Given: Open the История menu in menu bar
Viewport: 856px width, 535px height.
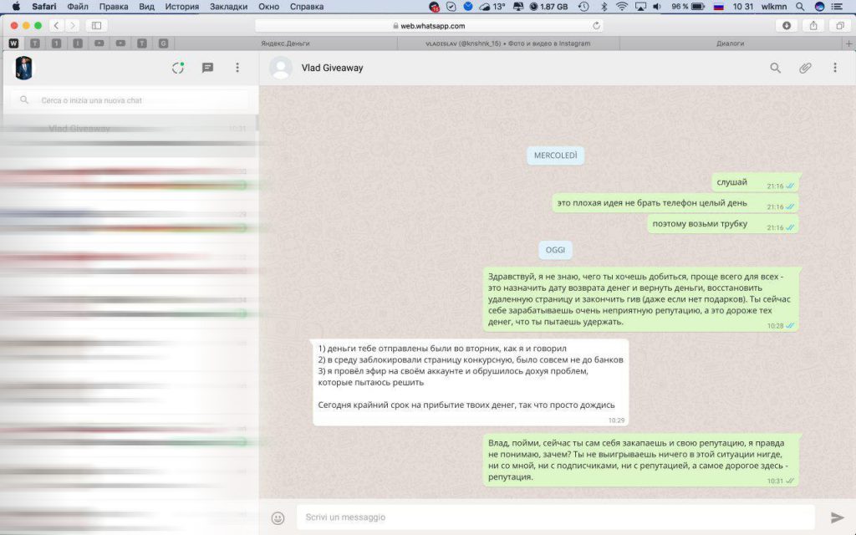Looking at the screenshot, I should click(x=181, y=7).
